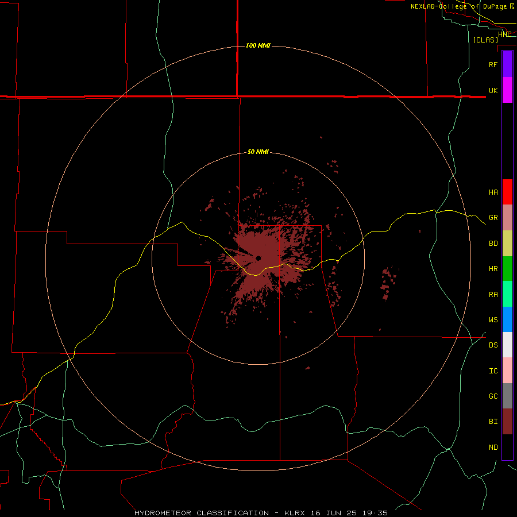Click the HA legend label
The width and height of the screenshot is (517, 517).
(493, 192)
